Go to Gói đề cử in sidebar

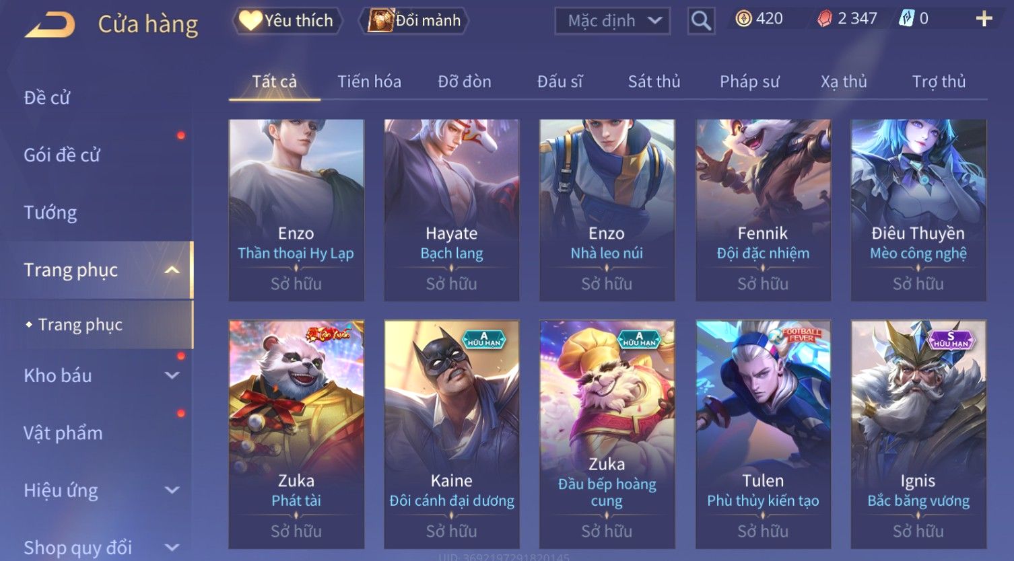pos(62,155)
